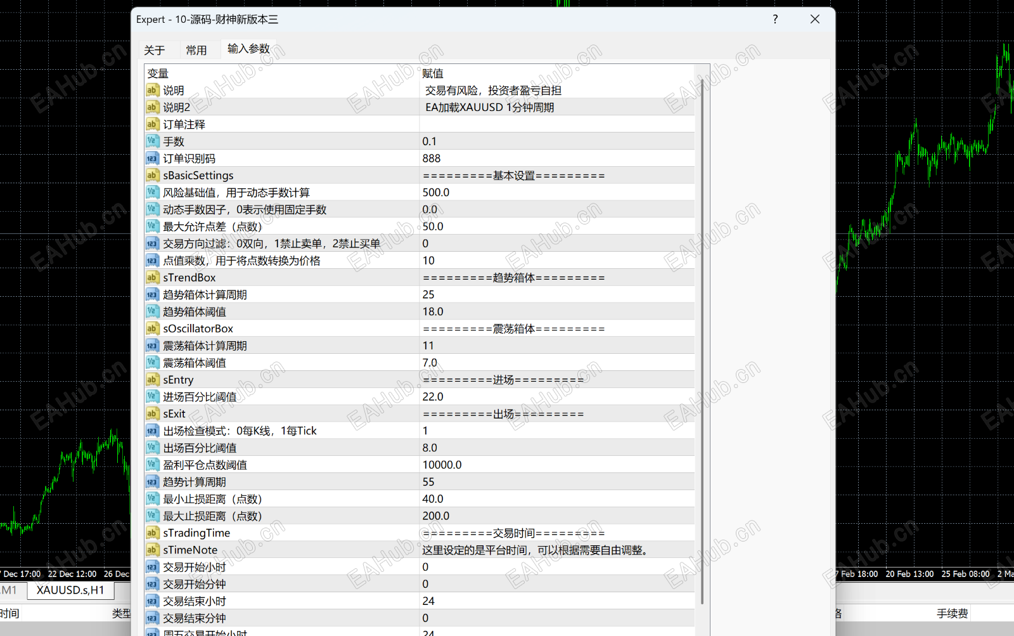
Task: Click the numeric icon beside 趋势箱体阈值
Action: point(152,311)
